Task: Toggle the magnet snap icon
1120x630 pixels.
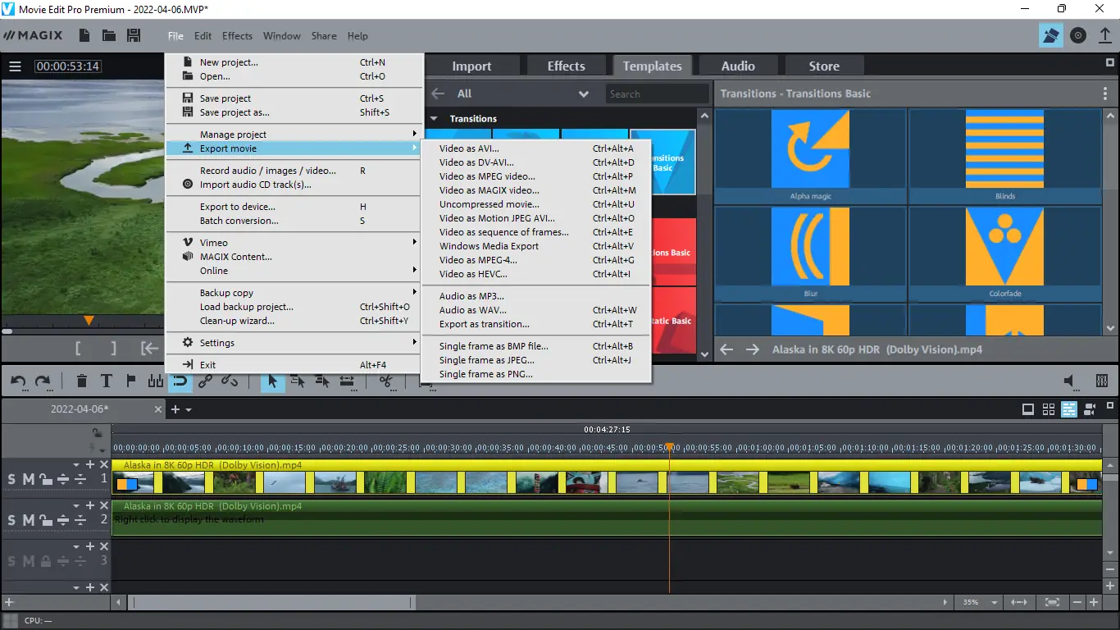Action: (180, 381)
